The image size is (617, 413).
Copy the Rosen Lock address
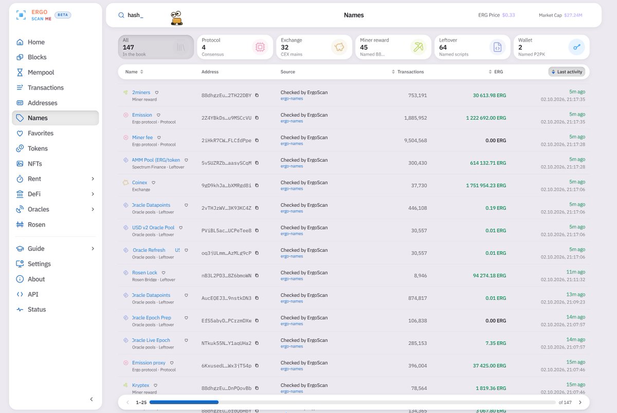257,276
